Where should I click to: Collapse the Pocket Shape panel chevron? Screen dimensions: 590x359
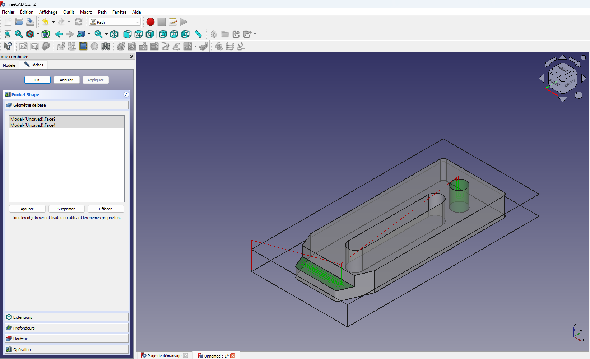tap(126, 95)
